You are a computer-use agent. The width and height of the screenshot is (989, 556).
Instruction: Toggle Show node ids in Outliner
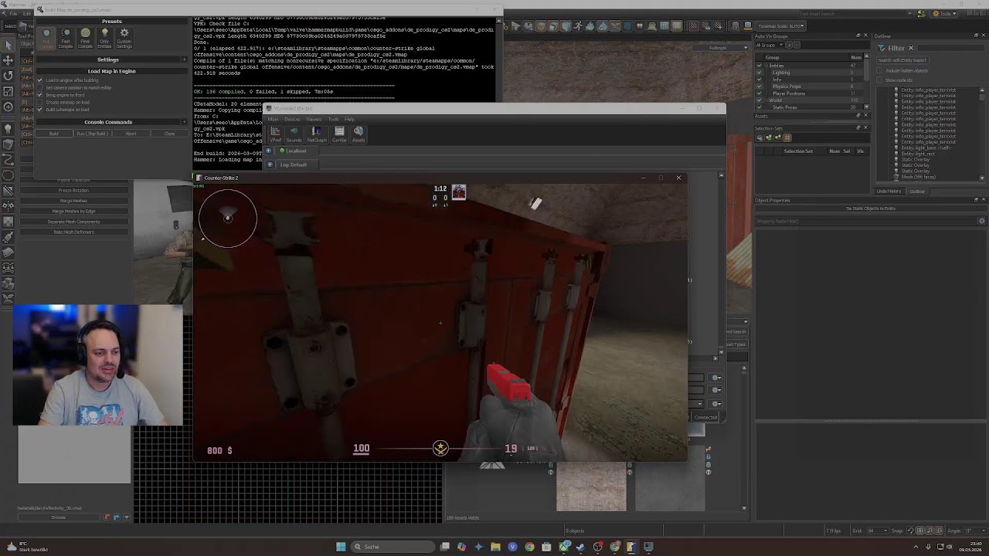tap(879, 80)
